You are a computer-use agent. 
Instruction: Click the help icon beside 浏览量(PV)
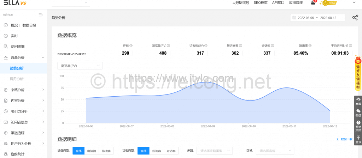(169, 45)
